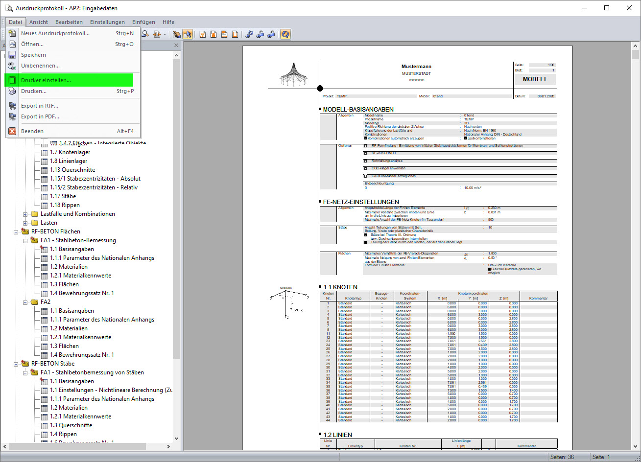The height and width of the screenshot is (462, 641).
Task: Select the document filter icon in the toolbar
Action: tap(202, 34)
